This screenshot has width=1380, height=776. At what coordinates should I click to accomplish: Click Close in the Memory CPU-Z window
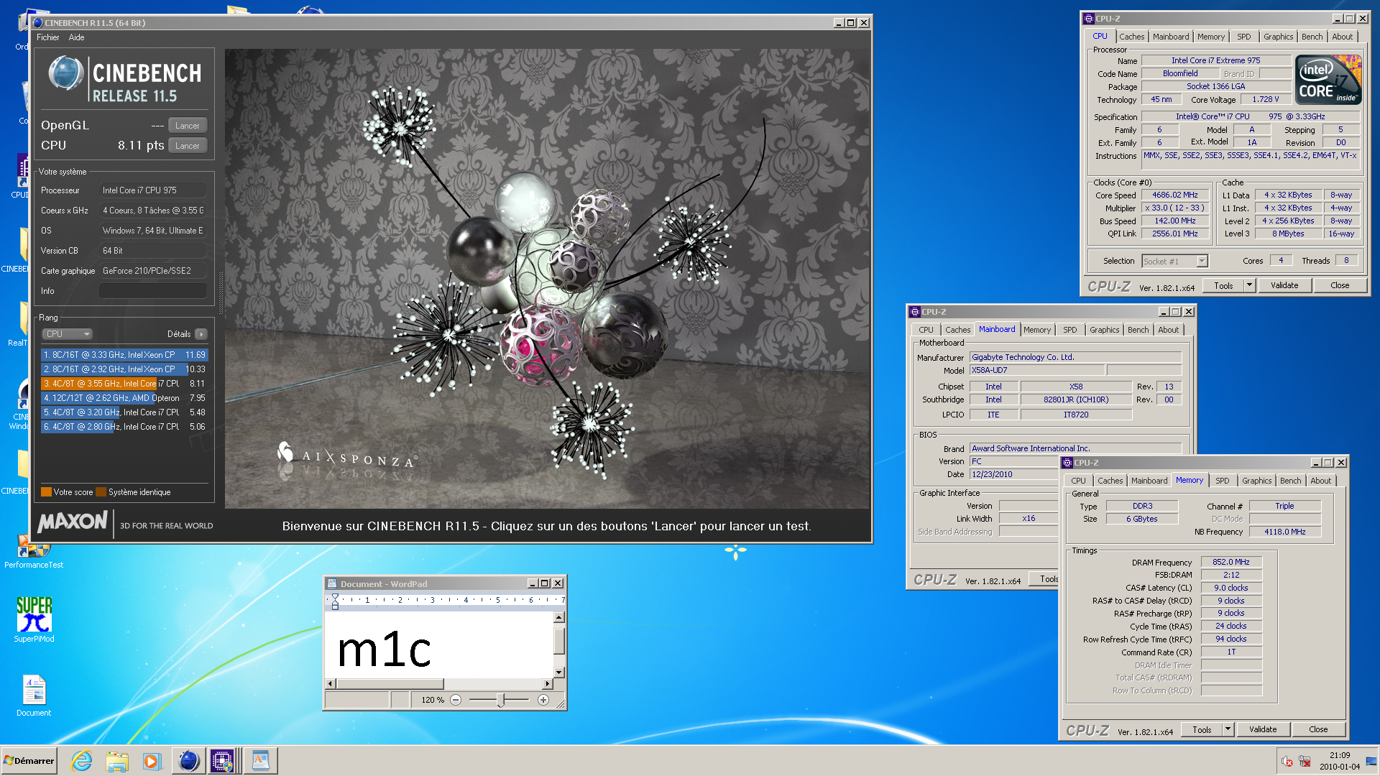[x=1318, y=729]
